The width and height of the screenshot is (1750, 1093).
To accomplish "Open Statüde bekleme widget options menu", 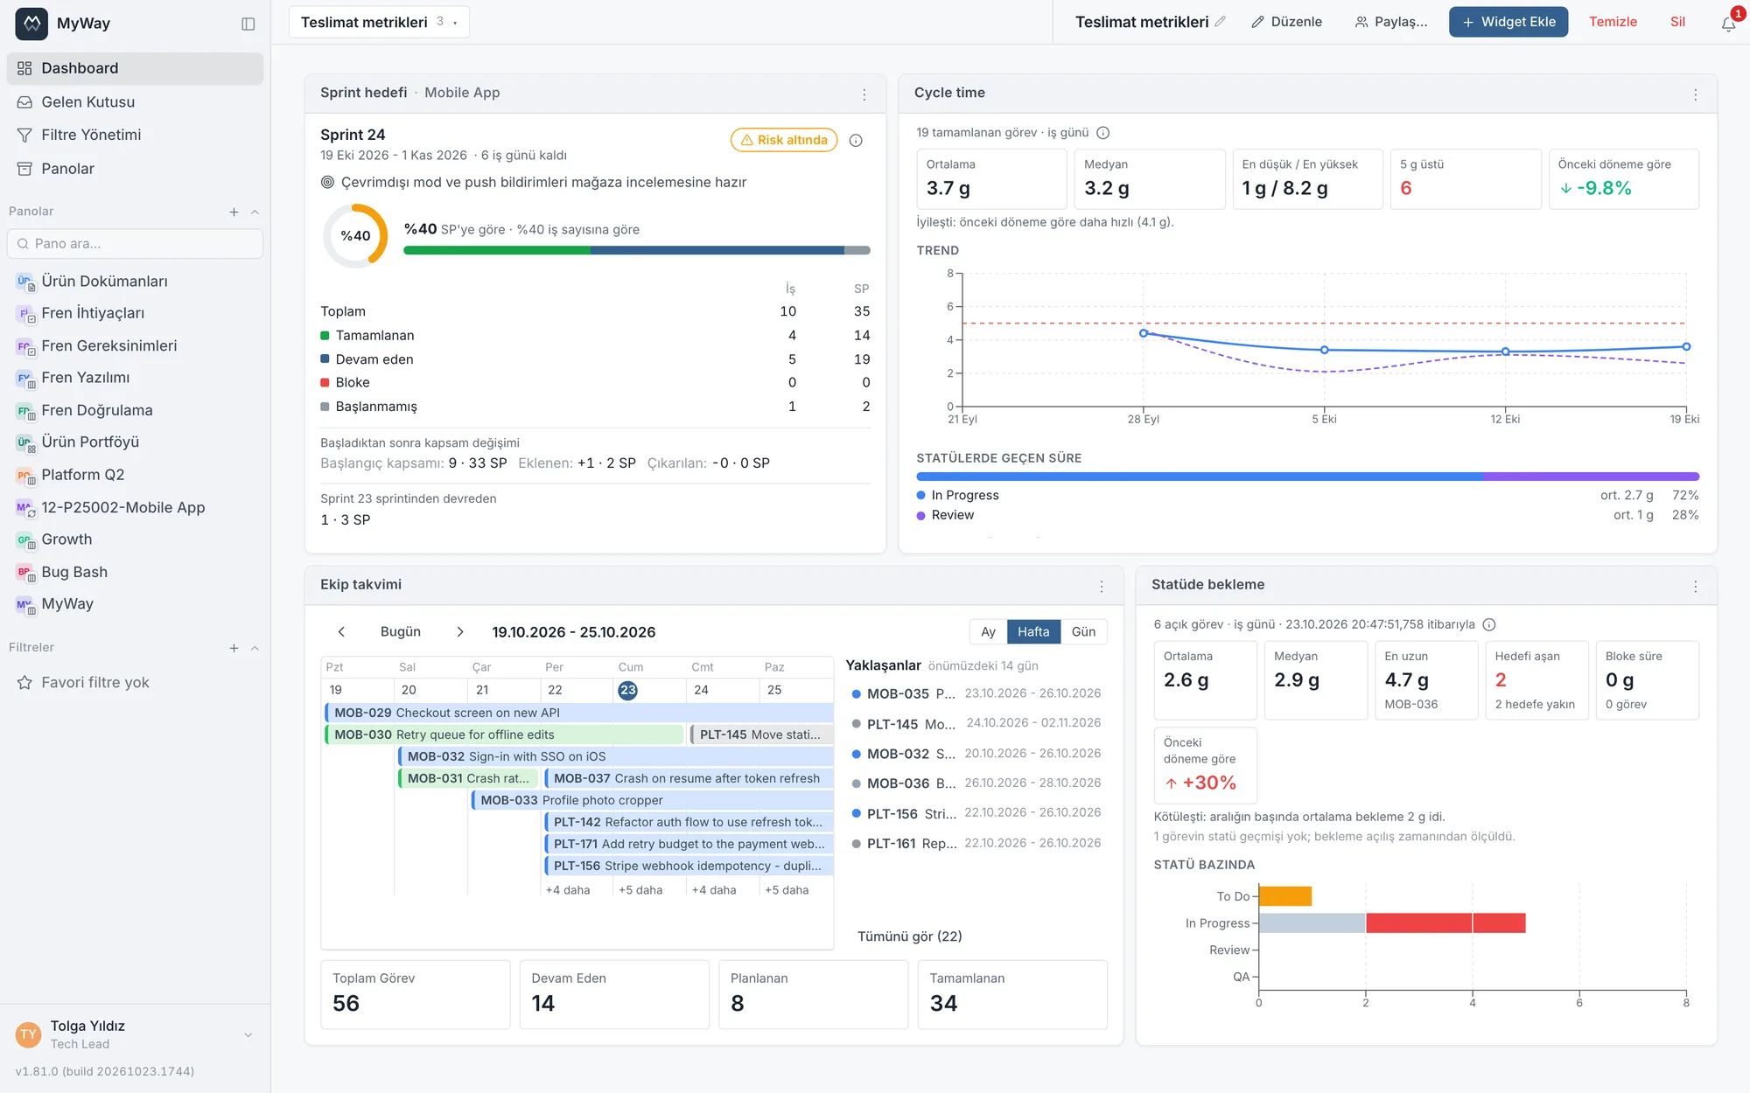I will (x=1696, y=587).
